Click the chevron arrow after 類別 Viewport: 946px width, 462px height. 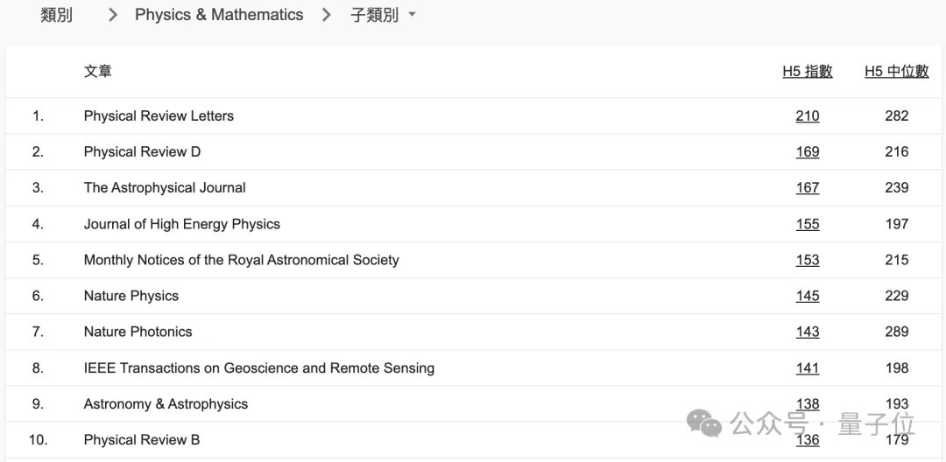tap(112, 15)
